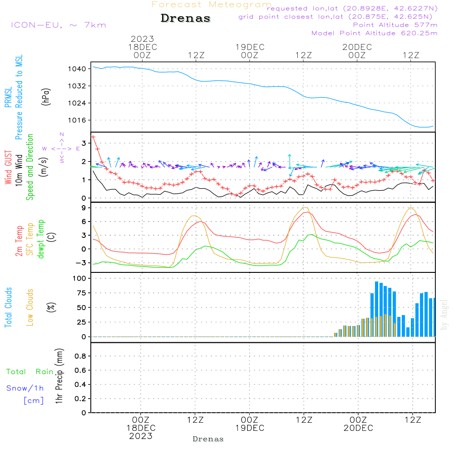Click the "−3" temperature tick value
Screen dimensions: 454x454
click(x=81, y=263)
